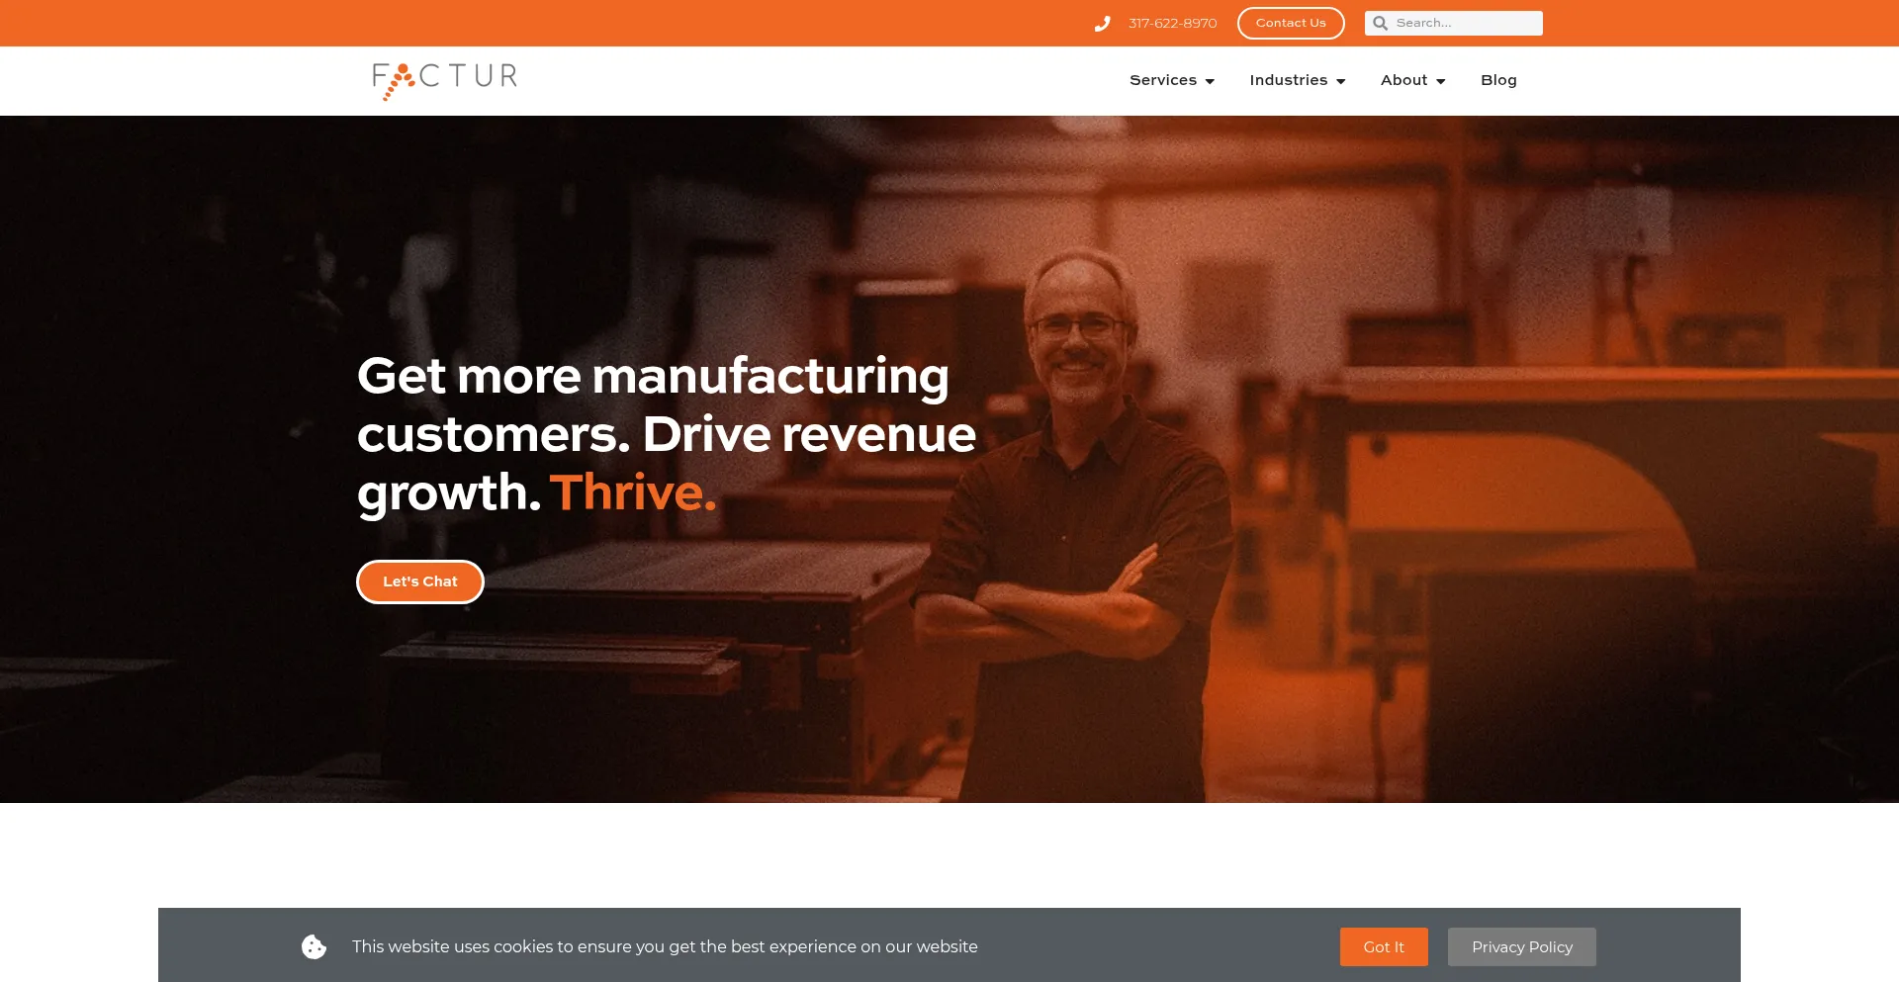Click the cookie consent message text

[x=665, y=946]
